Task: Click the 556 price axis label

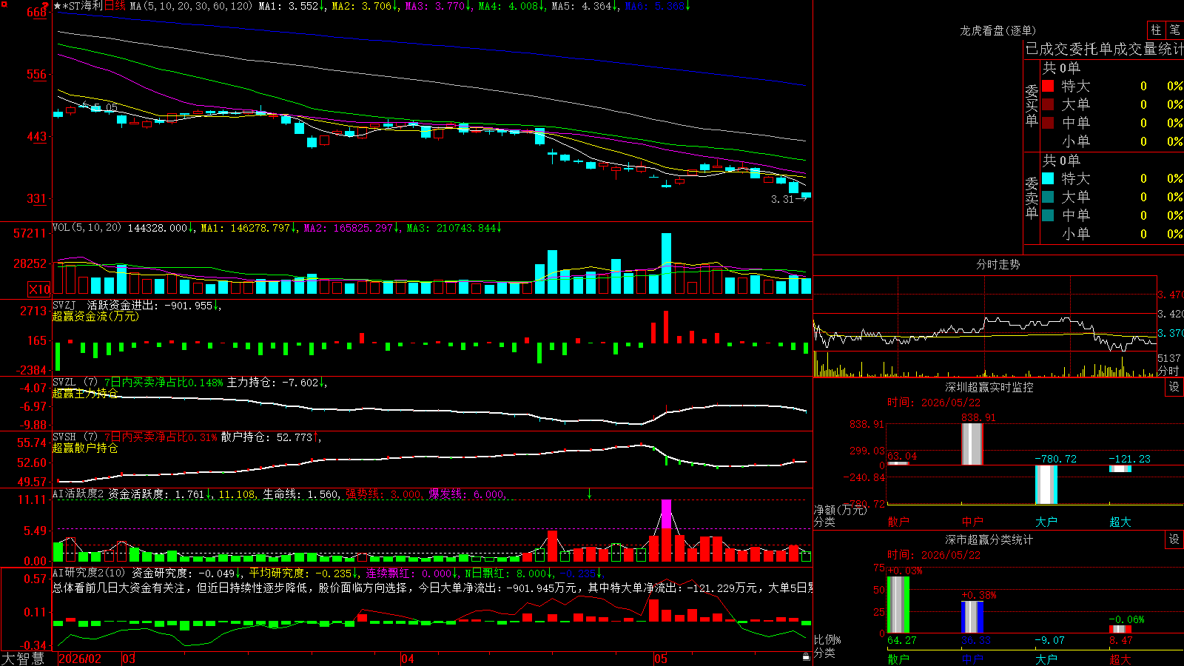Action: click(x=36, y=75)
